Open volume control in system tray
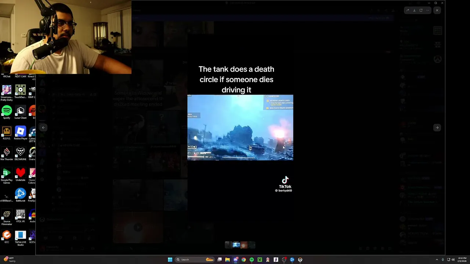 [x=453, y=260]
